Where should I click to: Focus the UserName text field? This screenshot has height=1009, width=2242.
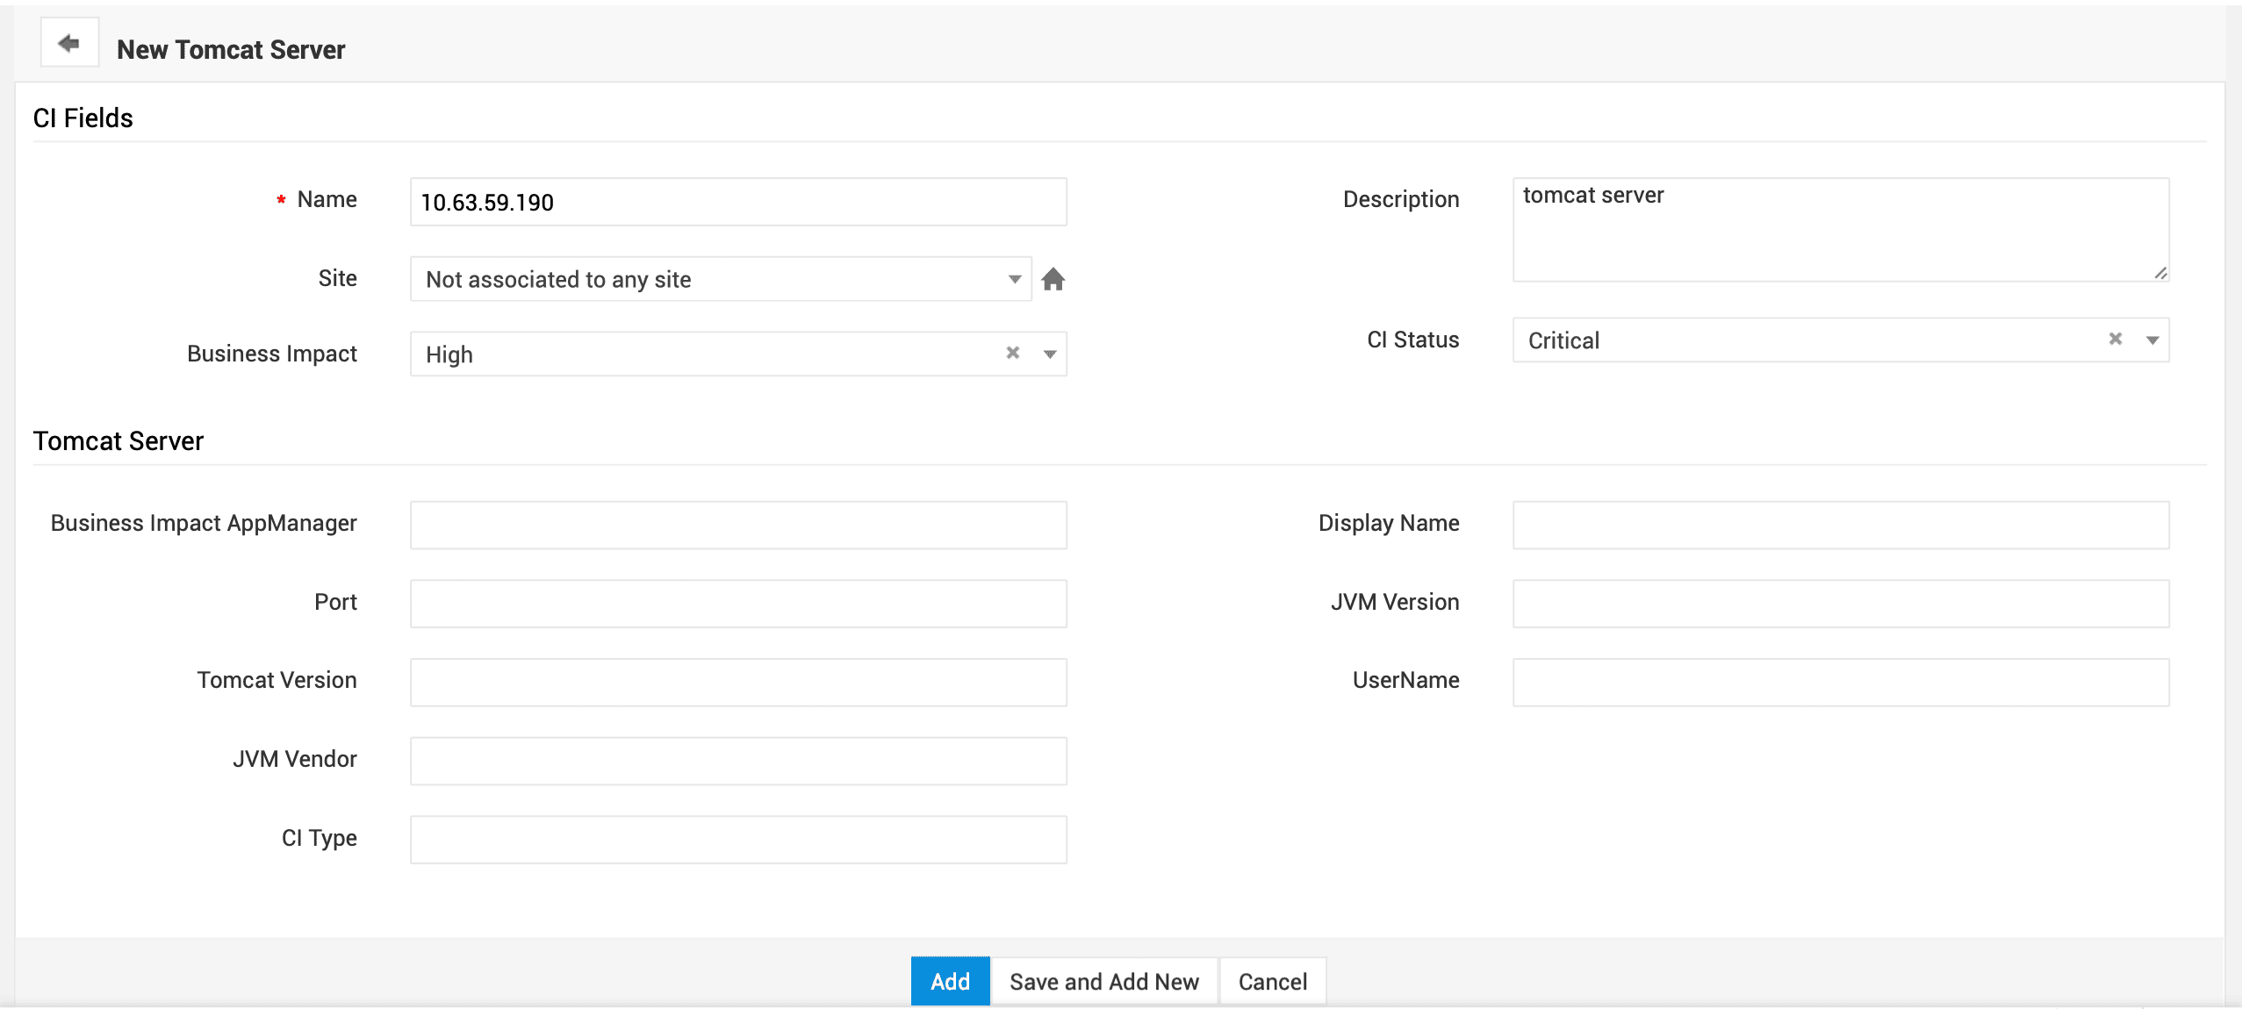coord(1840,682)
